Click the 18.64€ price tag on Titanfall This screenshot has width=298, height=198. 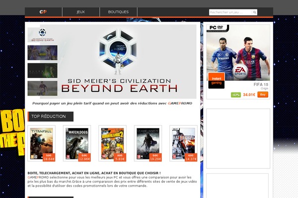(49, 157)
